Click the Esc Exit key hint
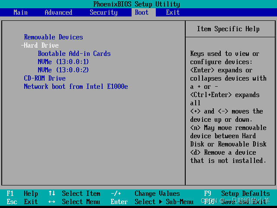 23,202
